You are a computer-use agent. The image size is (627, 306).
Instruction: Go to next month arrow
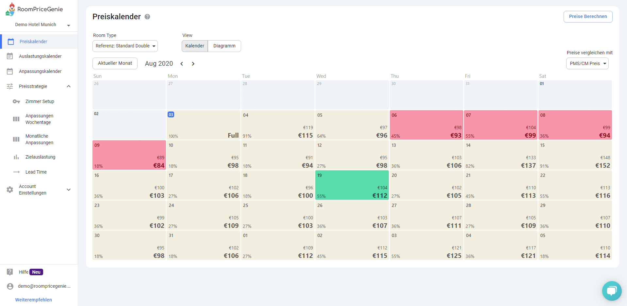(193, 64)
